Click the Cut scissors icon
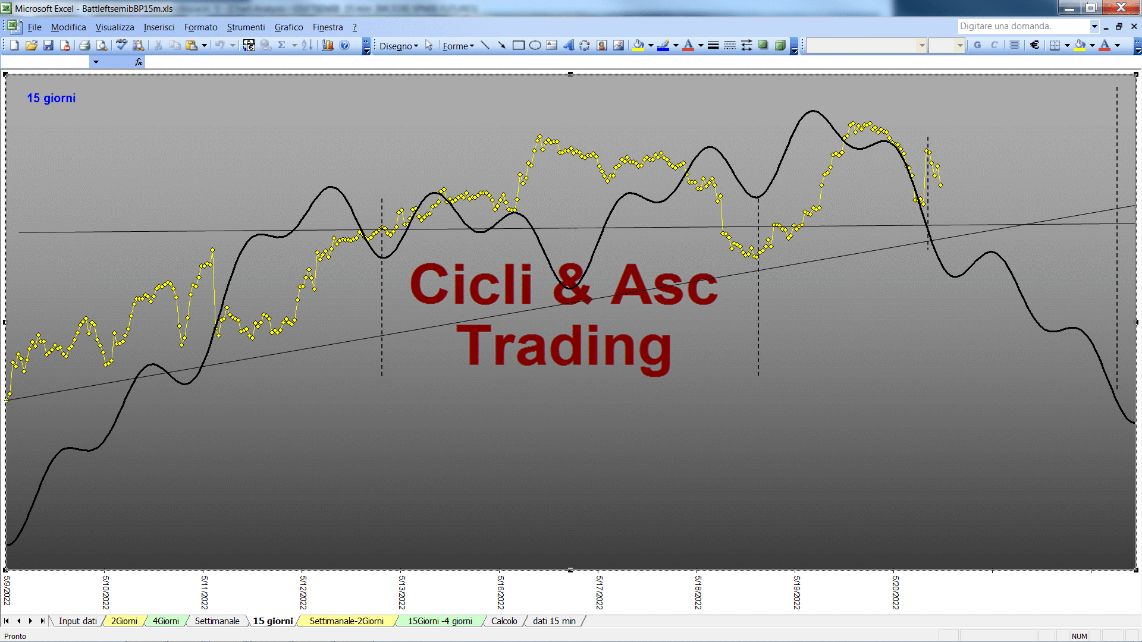Screen dimensions: 1142x642 coord(158,45)
